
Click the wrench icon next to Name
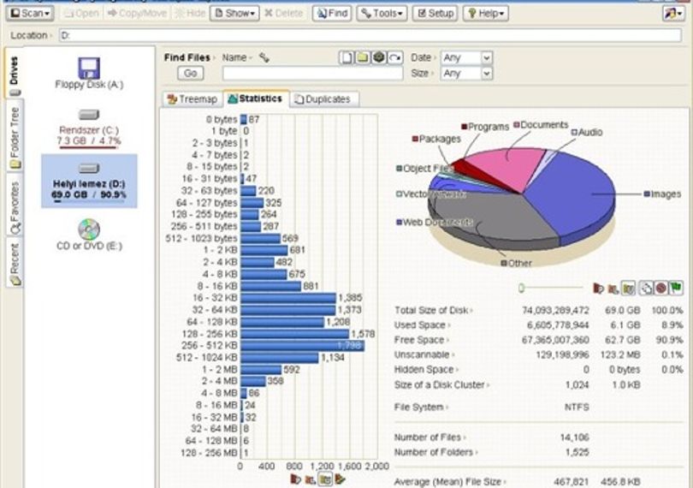click(264, 57)
